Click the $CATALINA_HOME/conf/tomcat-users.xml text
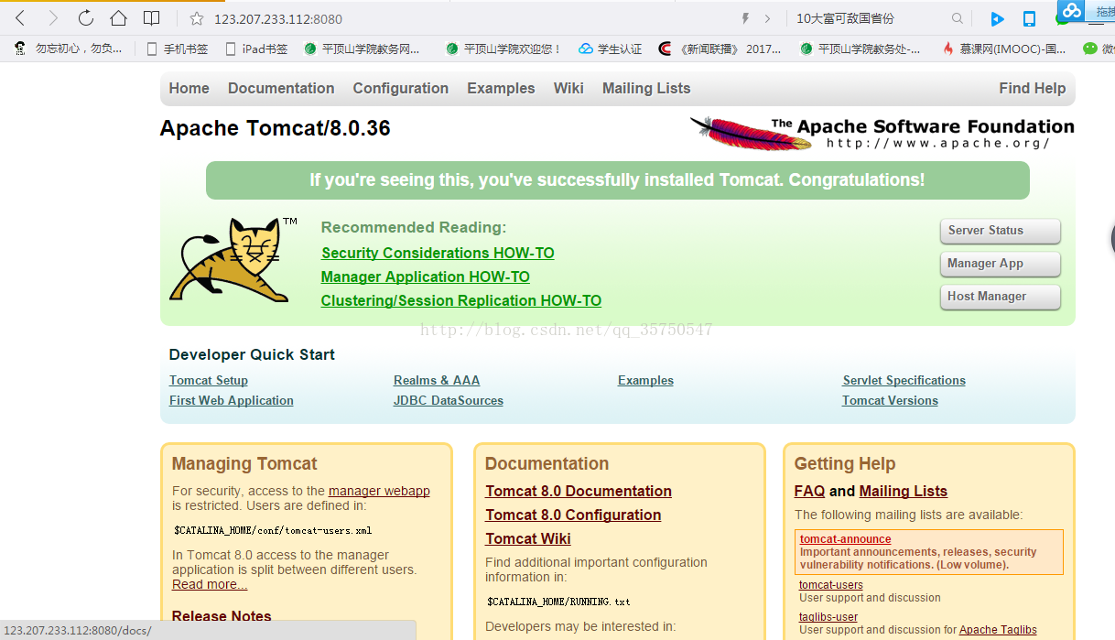 coord(273,530)
